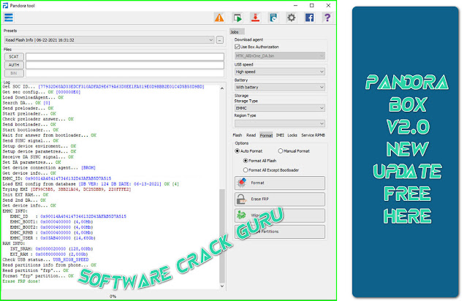Open the Region Type dropdown
The width and height of the screenshot is (467, 301).
(280, 123)
